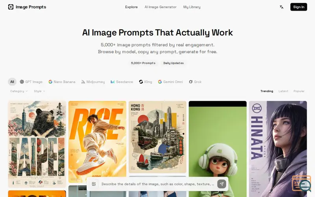Click the Image Prompts brand name
The width and height of the screenshot is (315, 197).
(31, 7)
